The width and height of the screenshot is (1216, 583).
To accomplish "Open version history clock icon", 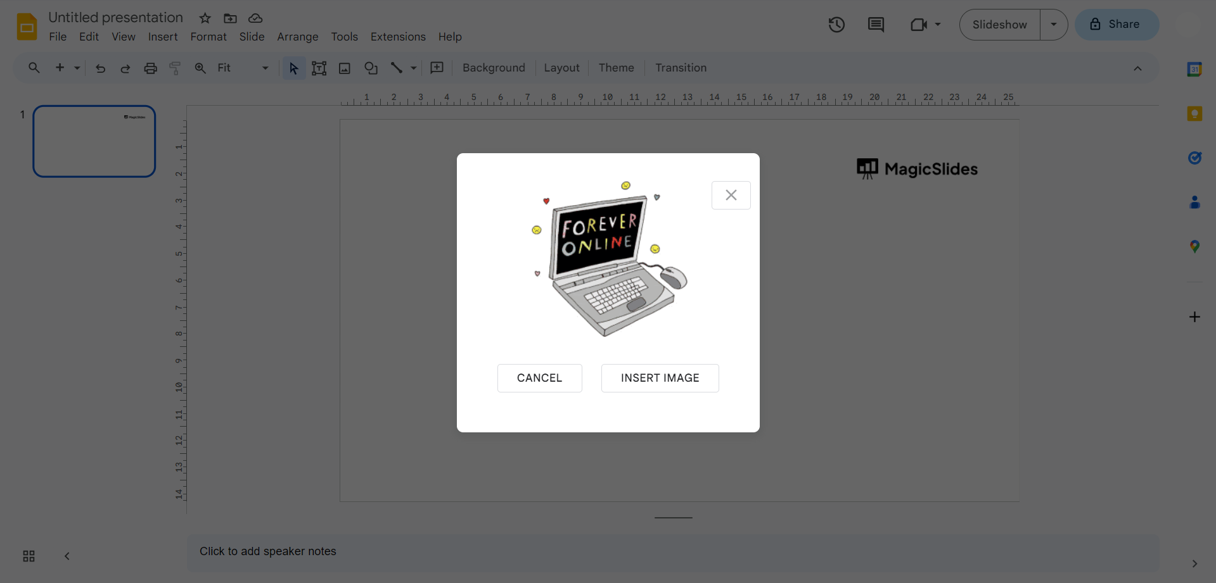I will [836, 25].
